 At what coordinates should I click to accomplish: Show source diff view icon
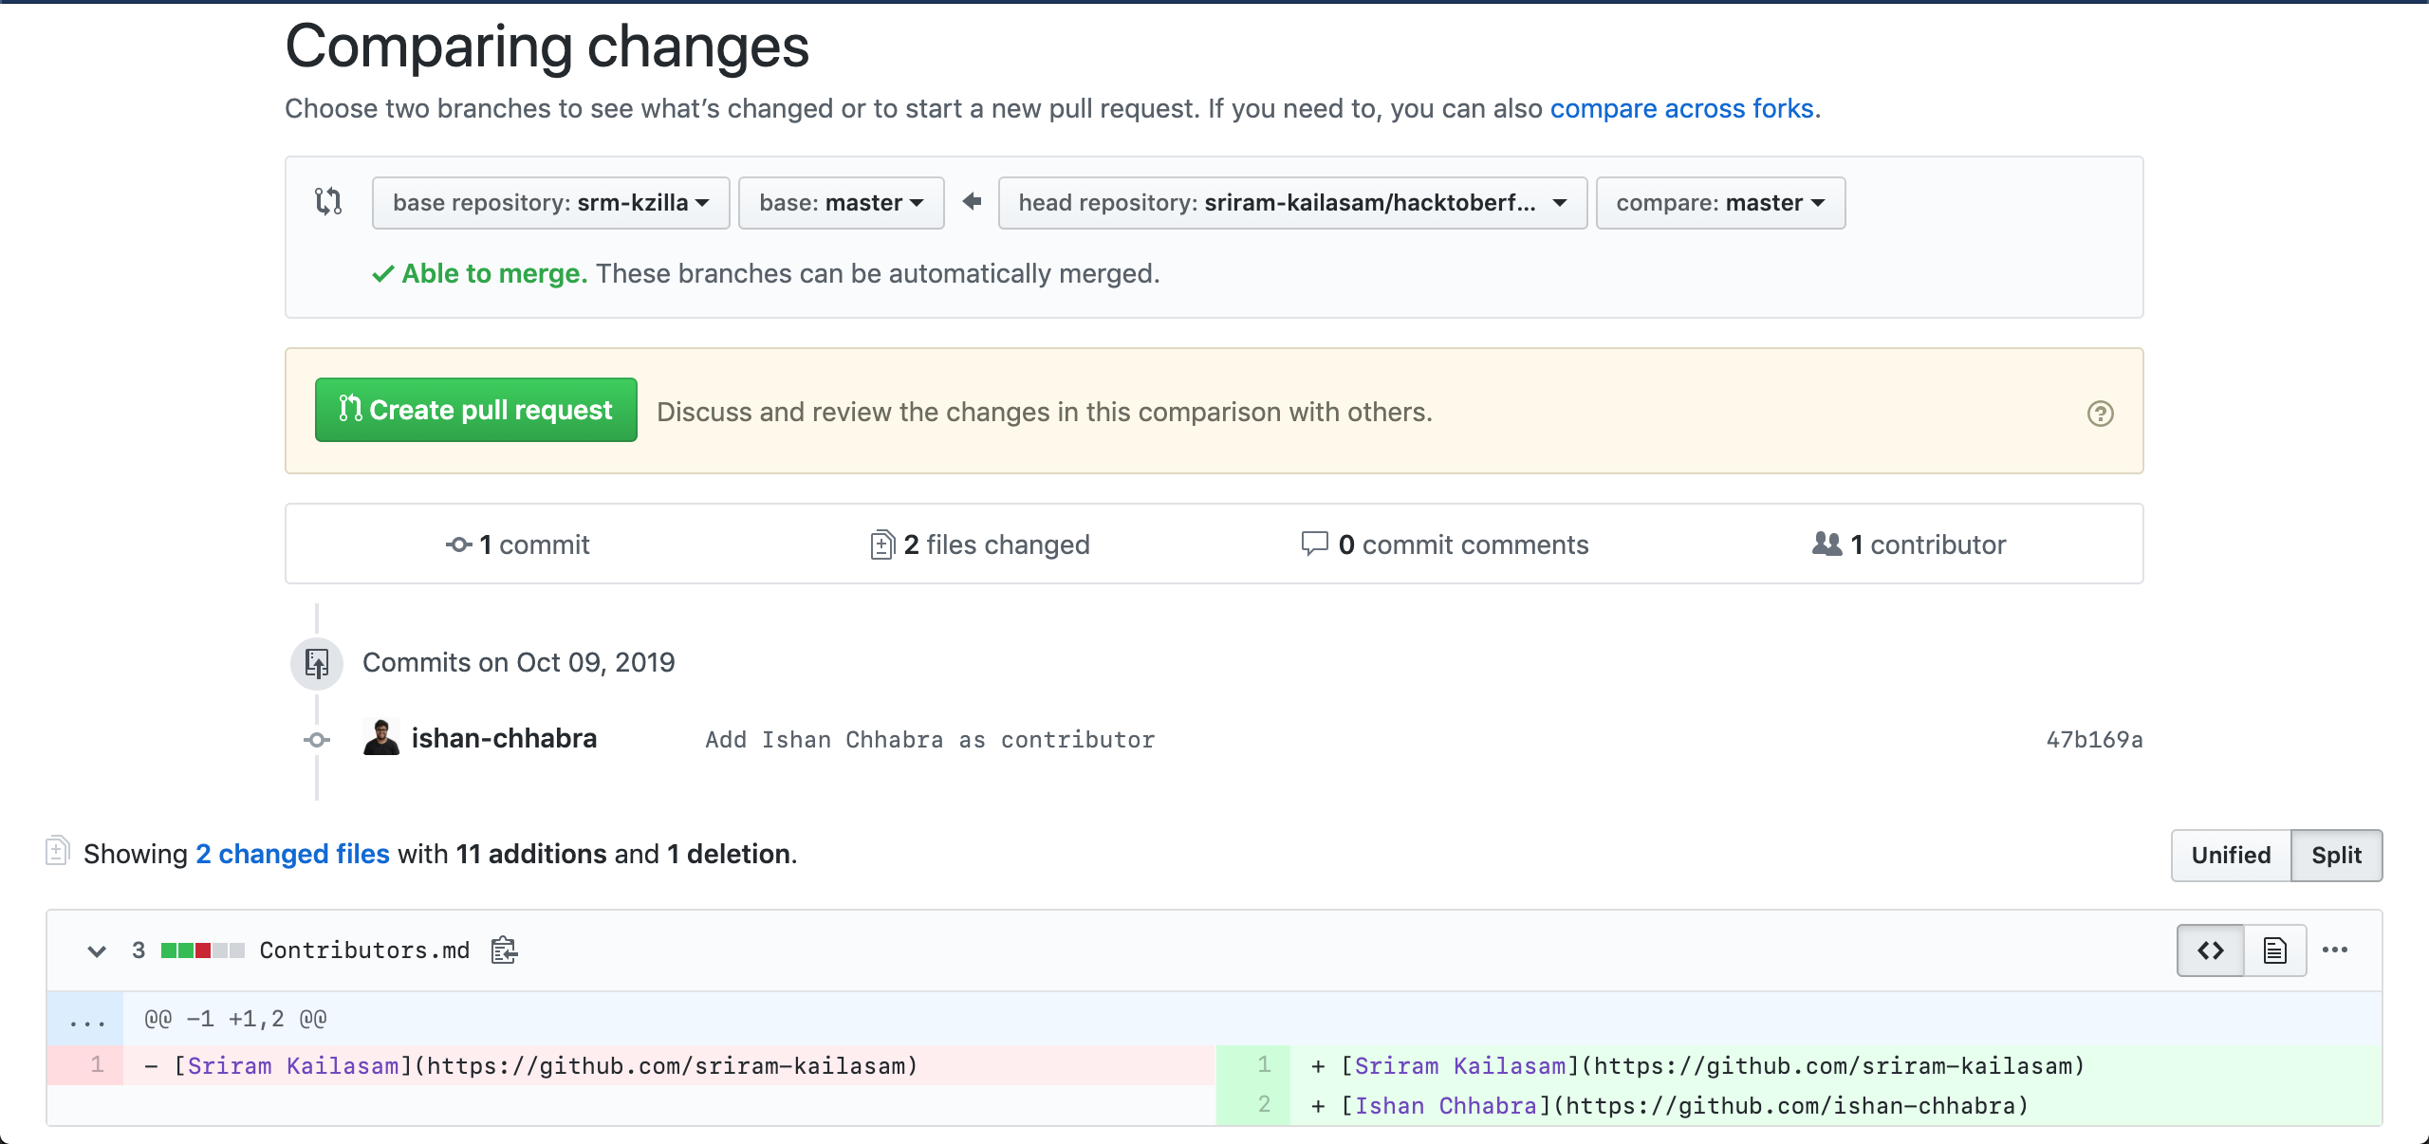click(2210, 950)
